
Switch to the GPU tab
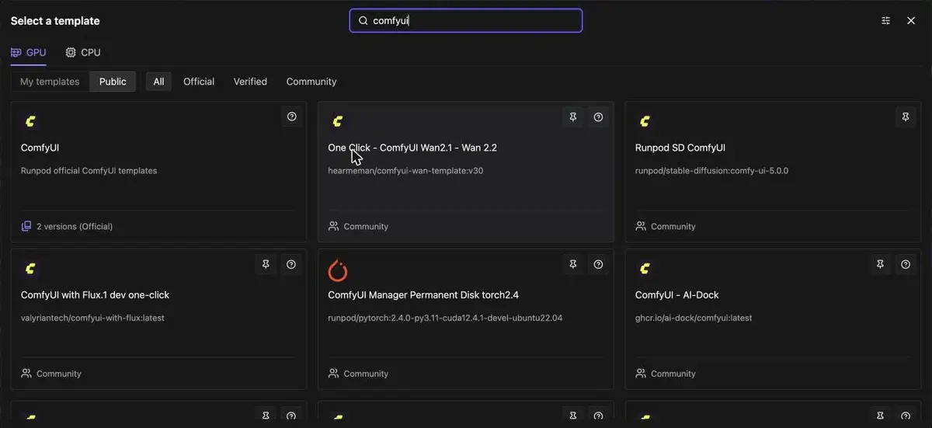coord(29,53)
